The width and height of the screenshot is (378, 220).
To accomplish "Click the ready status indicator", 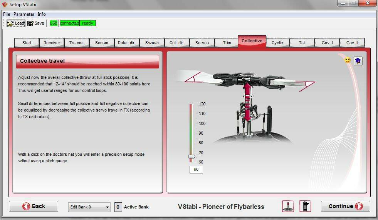I will (88, 23).
